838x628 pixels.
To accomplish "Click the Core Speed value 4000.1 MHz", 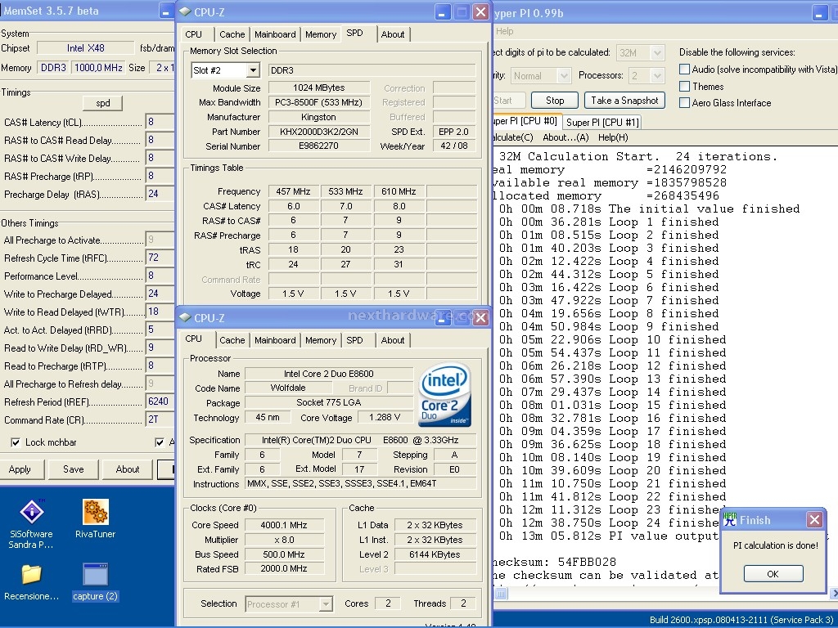I will (x=283, y=525).
